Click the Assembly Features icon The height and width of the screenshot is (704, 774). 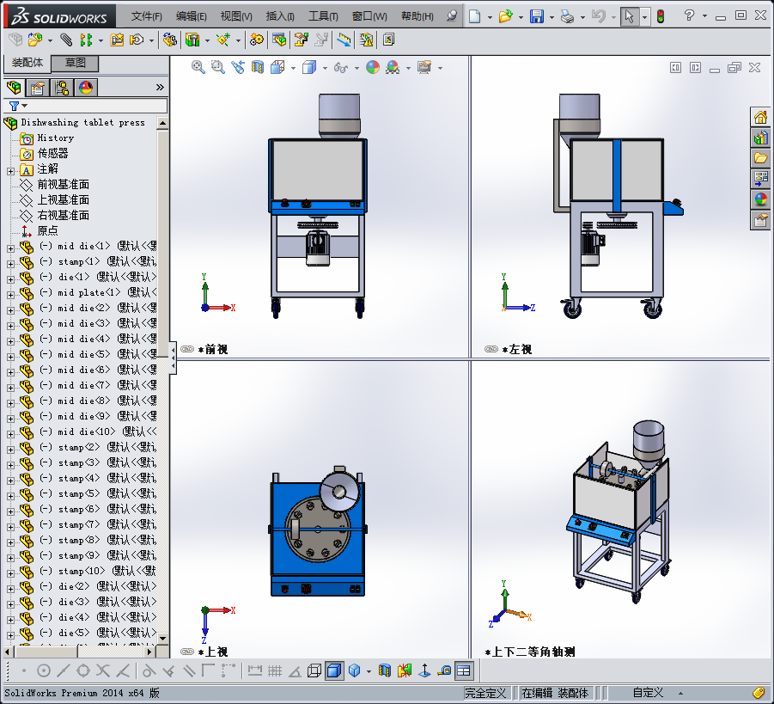(192, 40)
